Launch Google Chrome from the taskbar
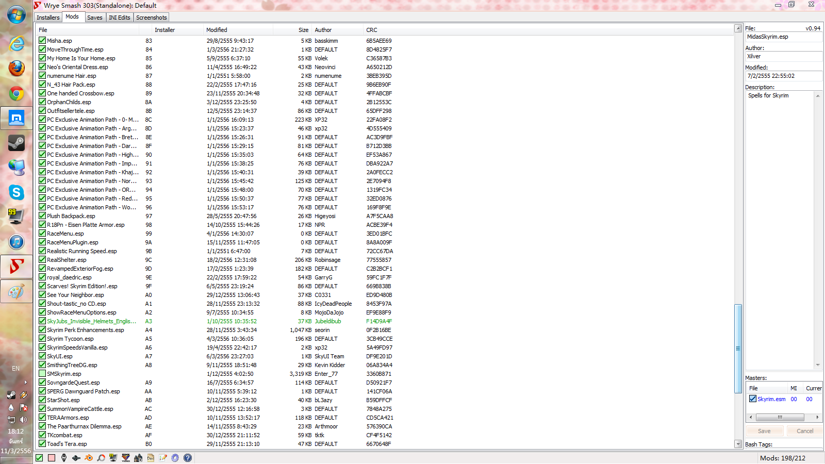 [16, 93]
